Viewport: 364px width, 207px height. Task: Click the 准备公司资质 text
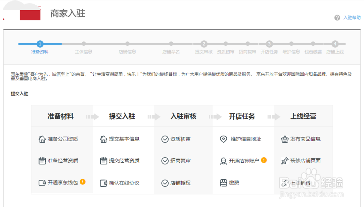[x=63, y=139]
